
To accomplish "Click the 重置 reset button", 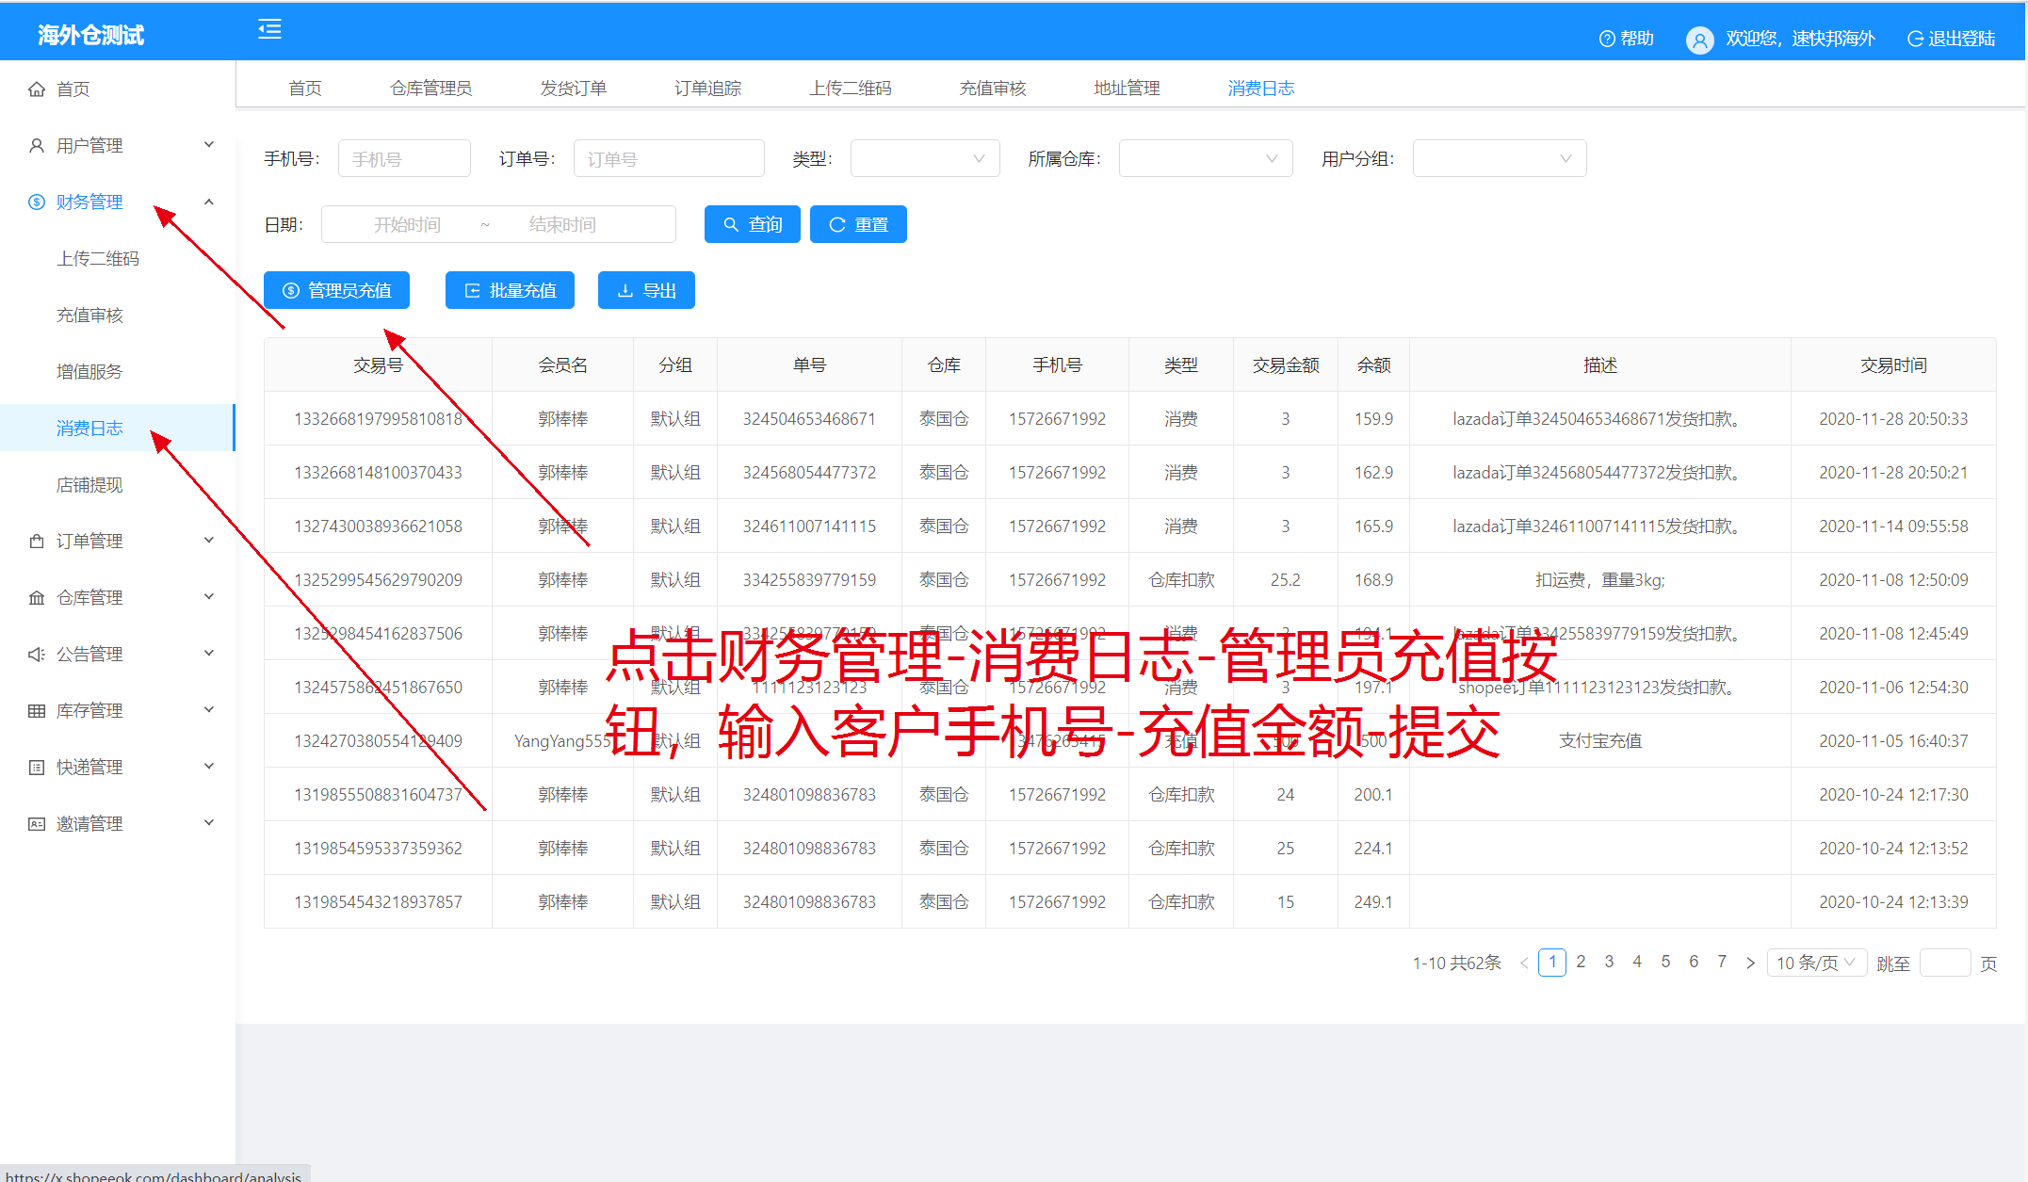I will pyautogui.click(x=858, y=224).
